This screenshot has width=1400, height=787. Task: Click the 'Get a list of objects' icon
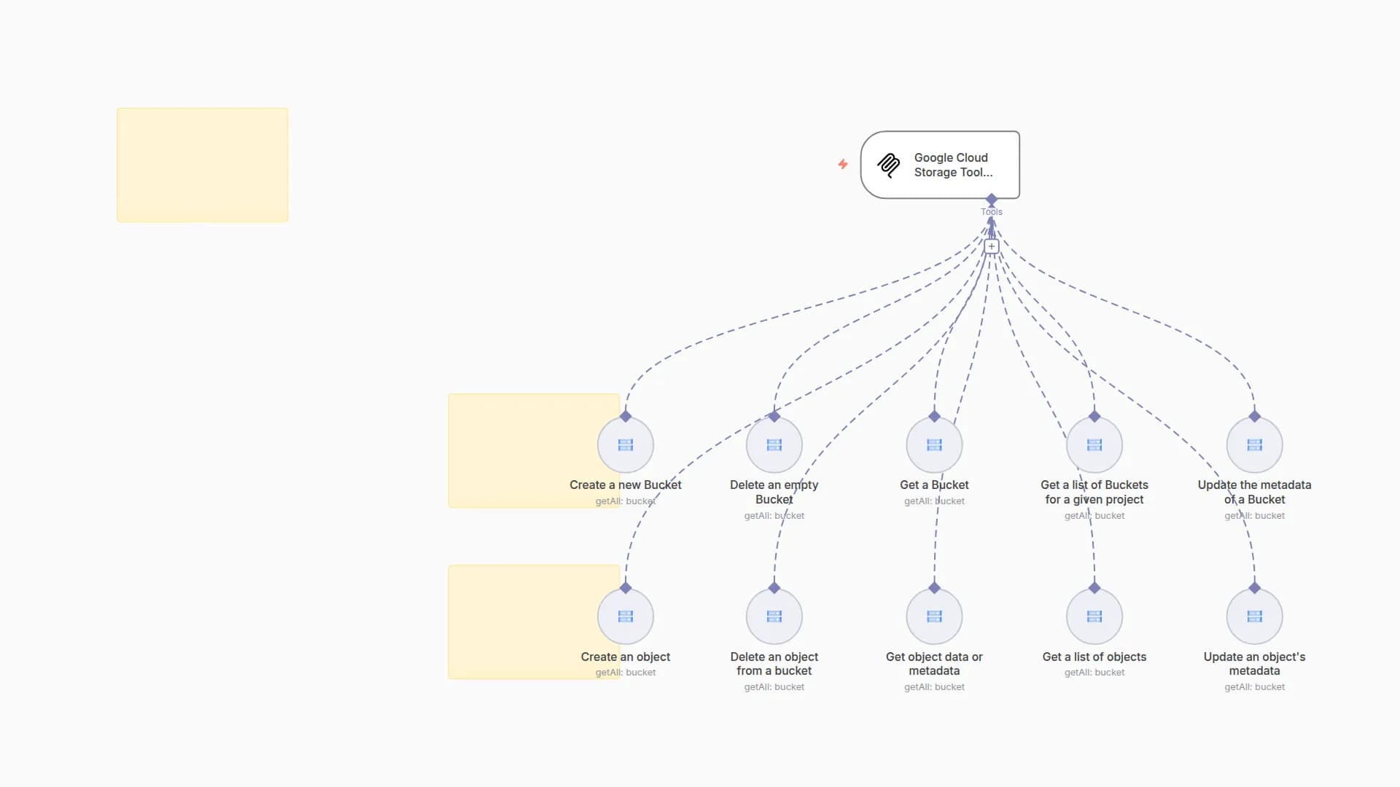[x=1094, y=616]
